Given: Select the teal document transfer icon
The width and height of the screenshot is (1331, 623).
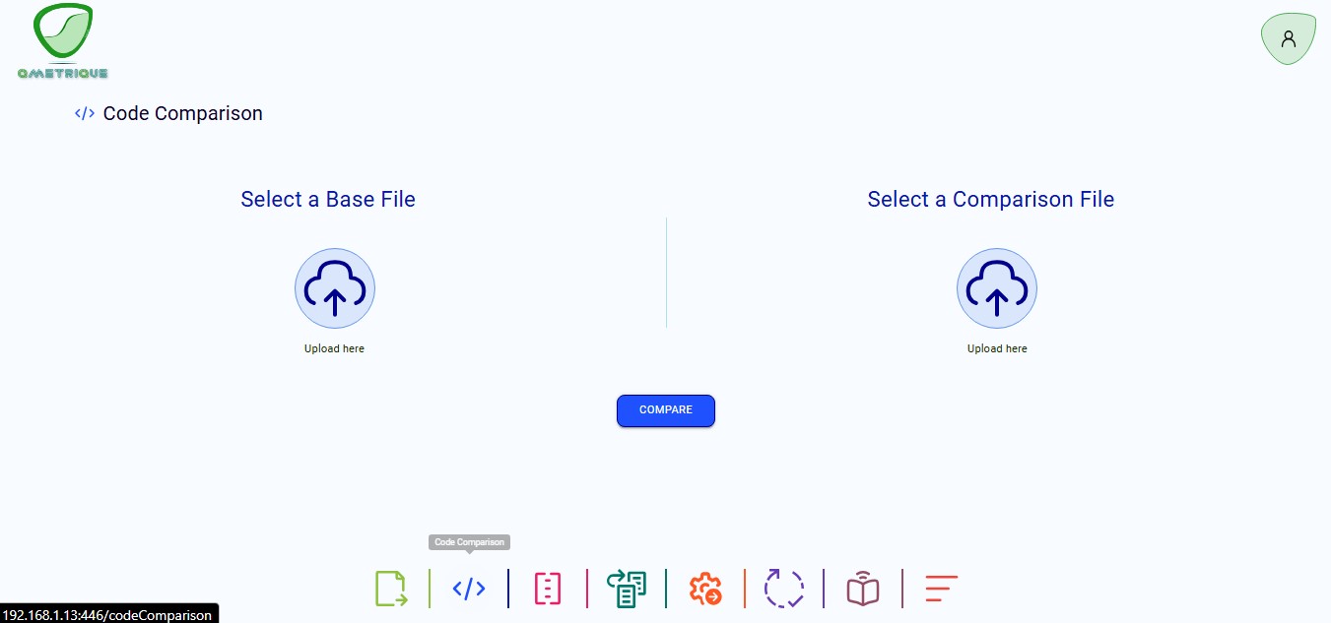Looking at the screenshot, I should [627, 589].
